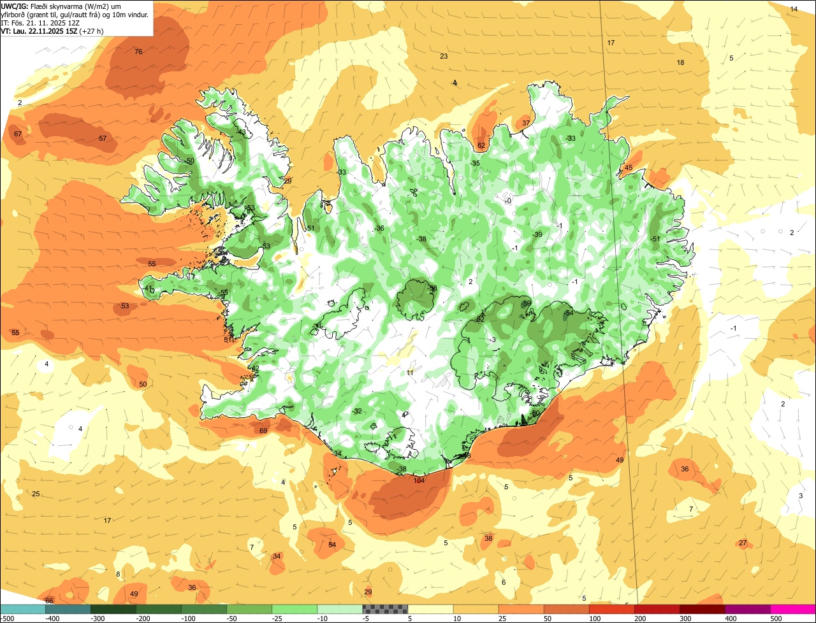Click the legend swatch between -200 and -100
The height and width of the screenshot is (623, 816).
[159, 609]
